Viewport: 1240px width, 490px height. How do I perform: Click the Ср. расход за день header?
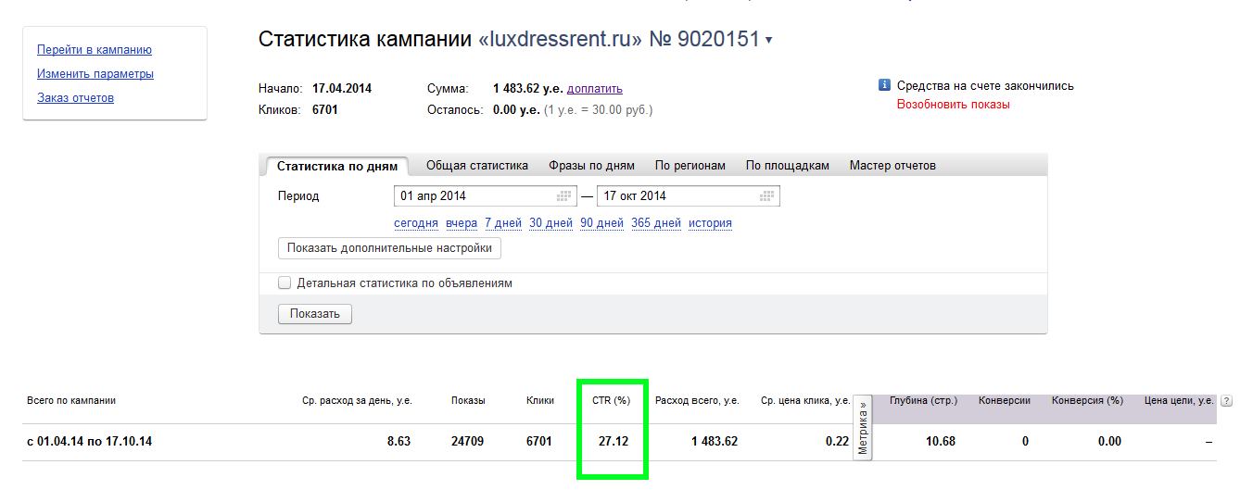click(x=357, y=401)
